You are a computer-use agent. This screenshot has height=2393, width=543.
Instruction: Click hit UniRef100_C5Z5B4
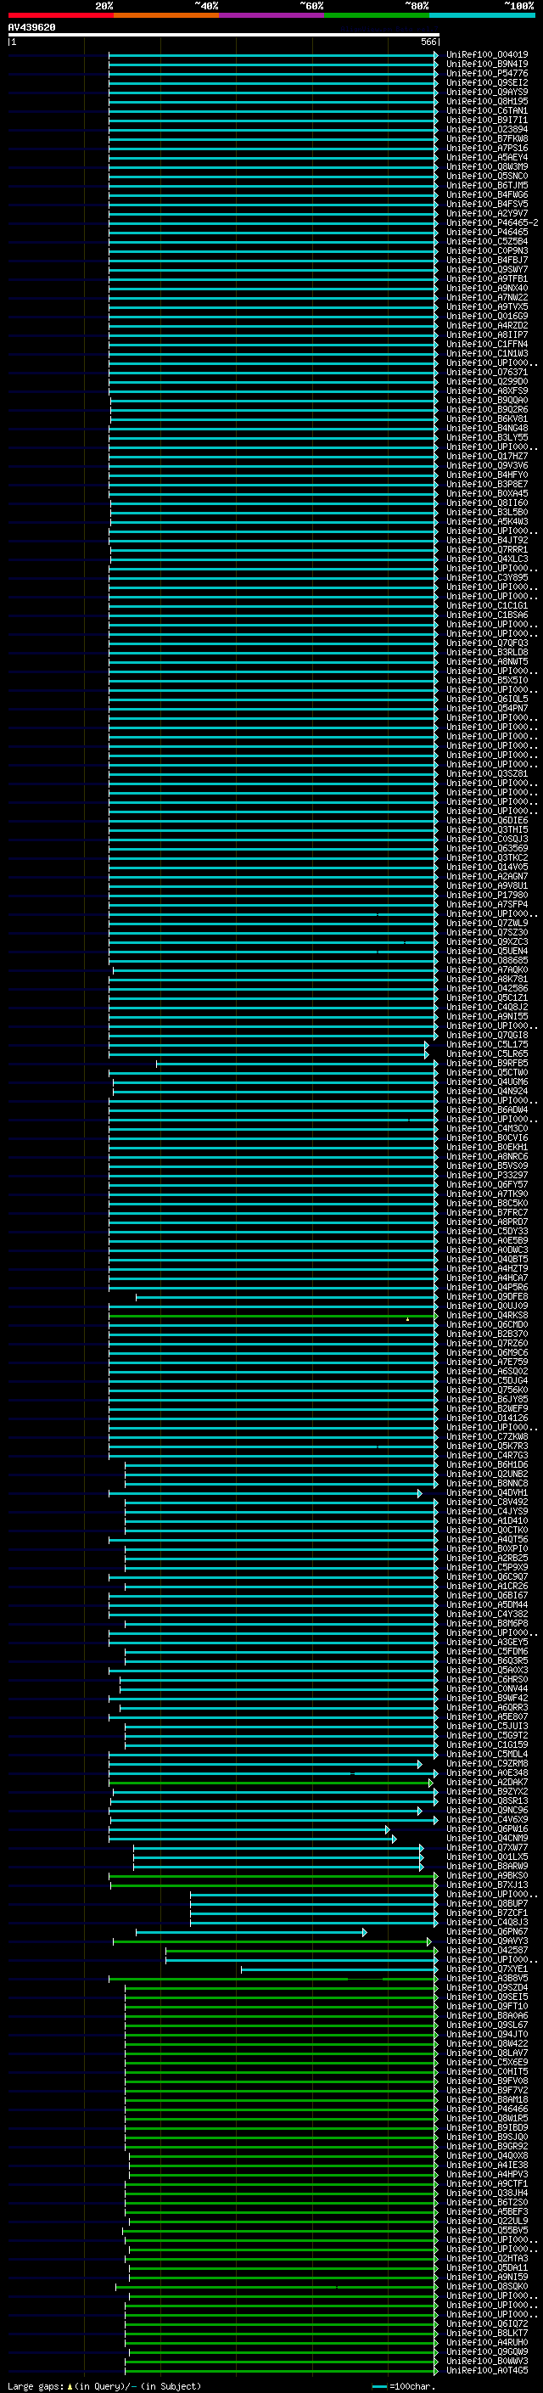(x=487, y=242)
